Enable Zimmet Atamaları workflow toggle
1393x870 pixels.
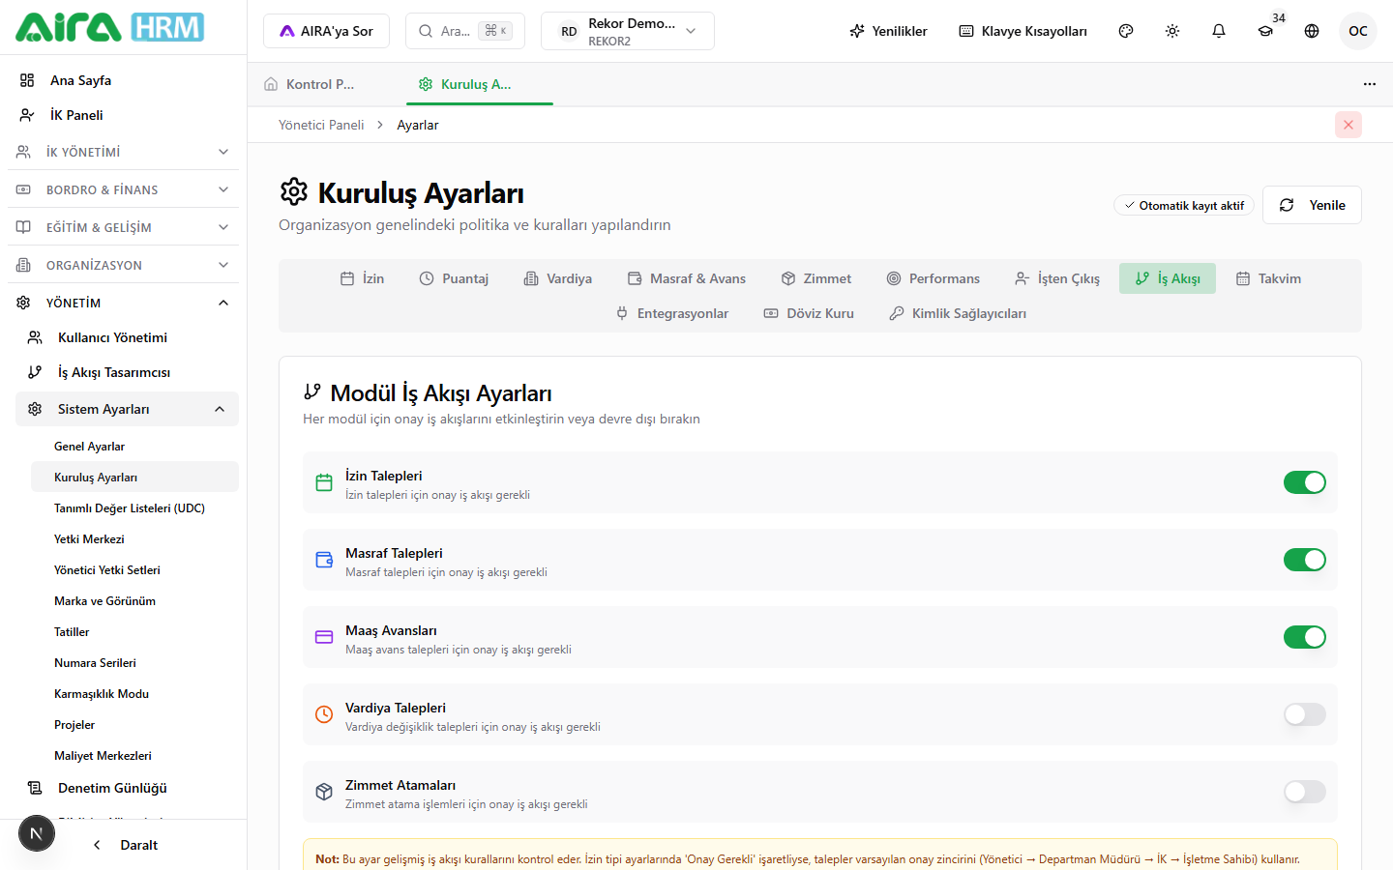[1305, 792]
